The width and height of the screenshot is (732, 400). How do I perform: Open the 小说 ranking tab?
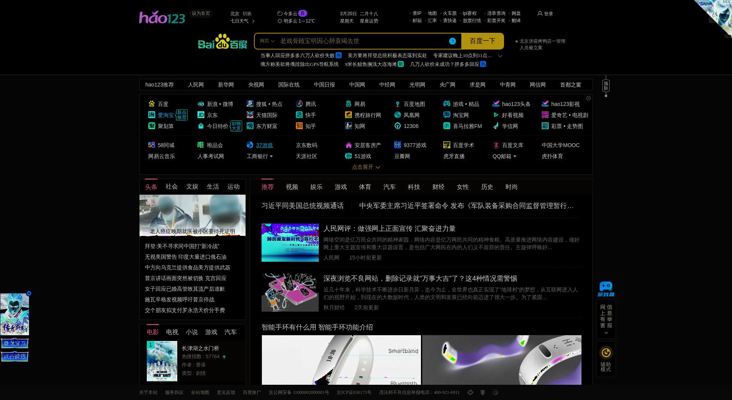pos(191,332)
